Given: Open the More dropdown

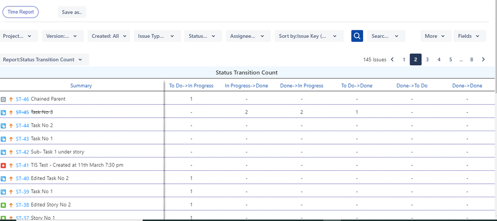Looking at the screenshot, I should [x=436, y=36].
